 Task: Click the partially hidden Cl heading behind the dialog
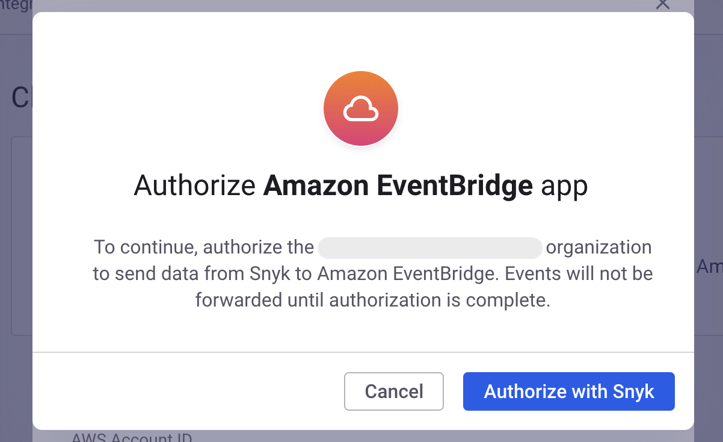click(x=22, y=98)
